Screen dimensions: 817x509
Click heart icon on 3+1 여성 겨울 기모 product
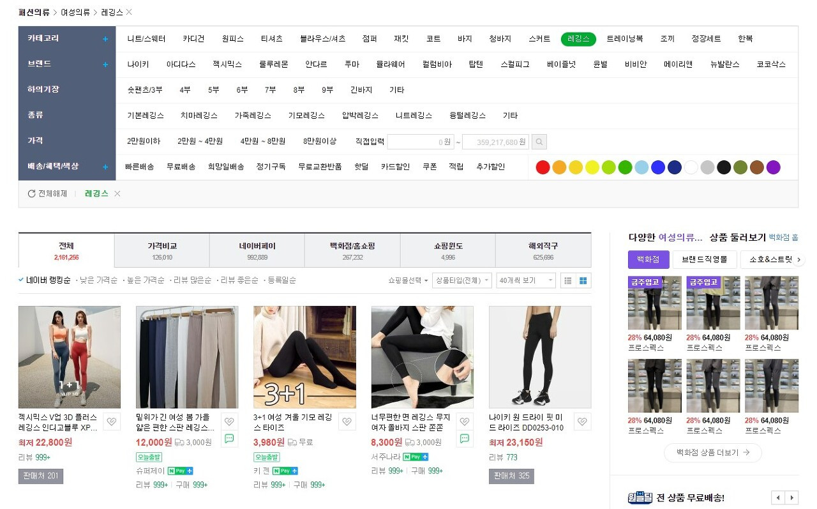pos(347,422)
